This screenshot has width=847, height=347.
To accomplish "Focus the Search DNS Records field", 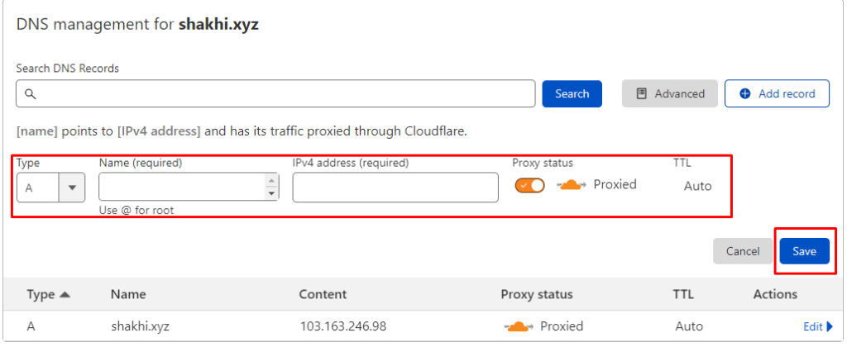I will (x=281, y=94).
